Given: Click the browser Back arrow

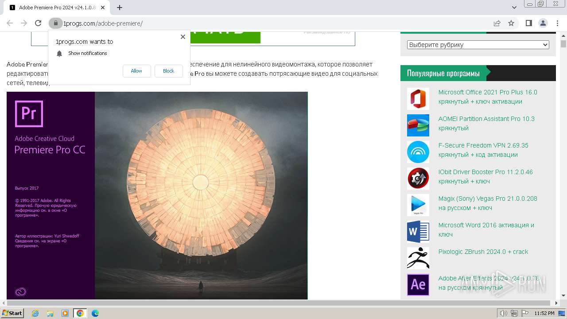Looking at the screenshot, I should point(10,23).
